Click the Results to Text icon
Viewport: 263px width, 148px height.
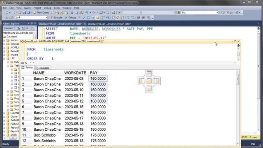coord(113,18)
